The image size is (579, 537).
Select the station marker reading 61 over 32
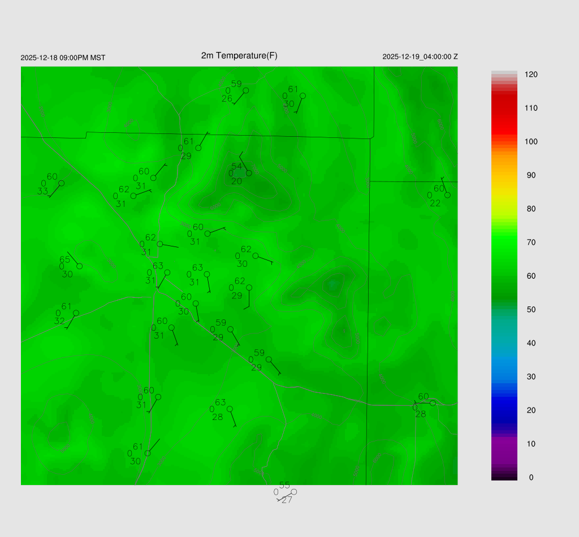pos(76,313)
